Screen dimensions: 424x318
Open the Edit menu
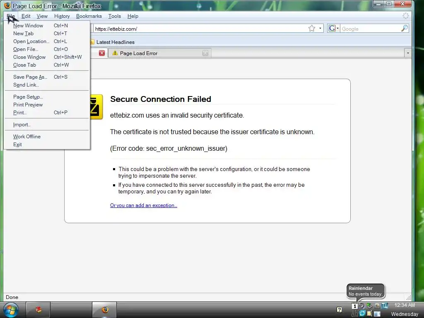point(26,16)
